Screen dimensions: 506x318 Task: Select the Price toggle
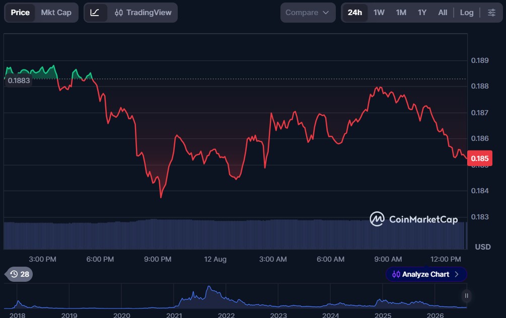pyautogui.click(x=20, y=13)
